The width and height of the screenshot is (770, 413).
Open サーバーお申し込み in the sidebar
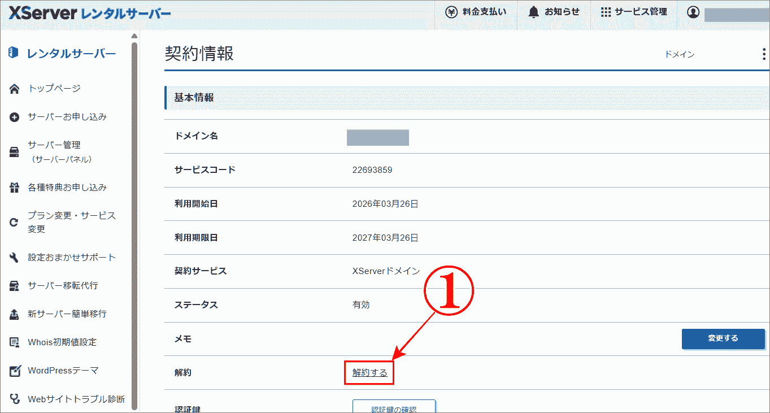click(x=67, y=117)
